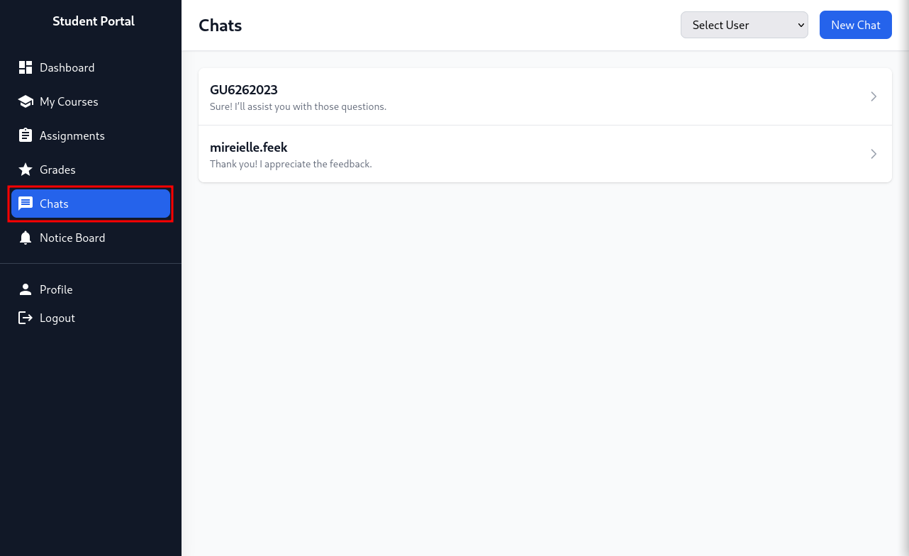This screenshot has height=556, width=909.
Task: Click the Dashboard grid icon
Action: (26, 67)
